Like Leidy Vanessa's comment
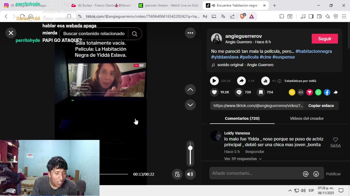 [x=336, y=140]
